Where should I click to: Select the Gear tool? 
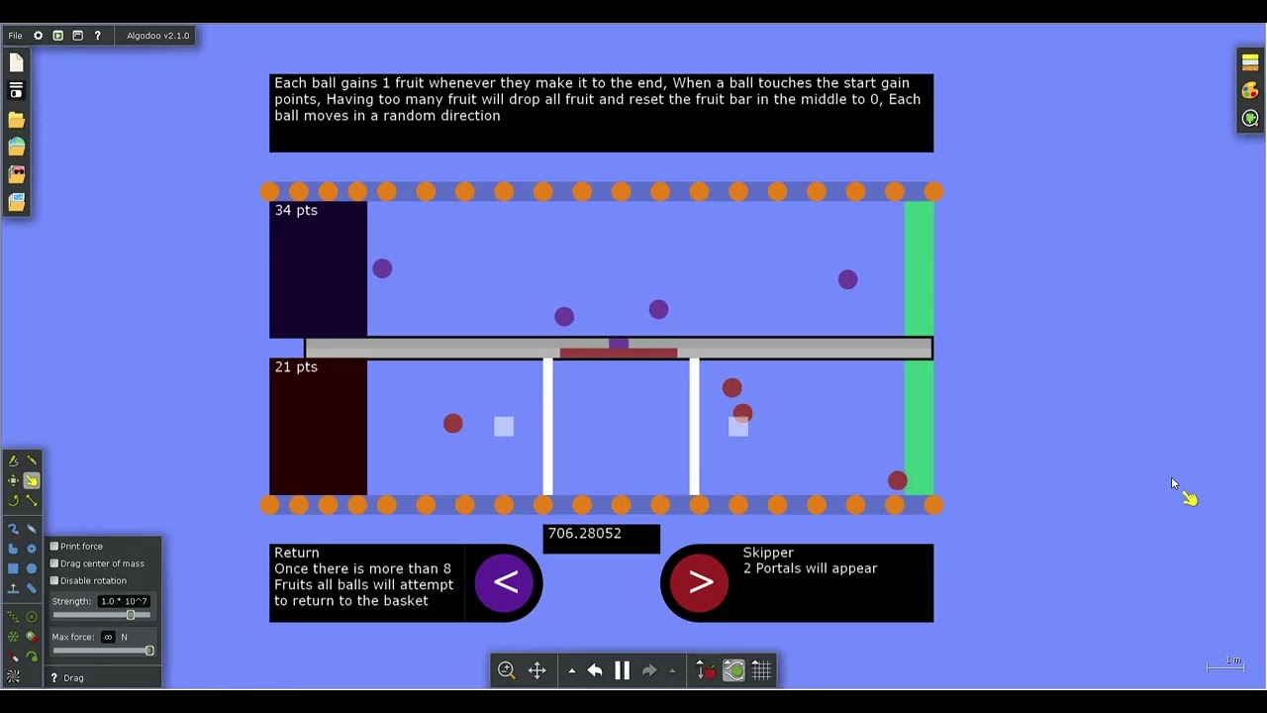[32, 549]
